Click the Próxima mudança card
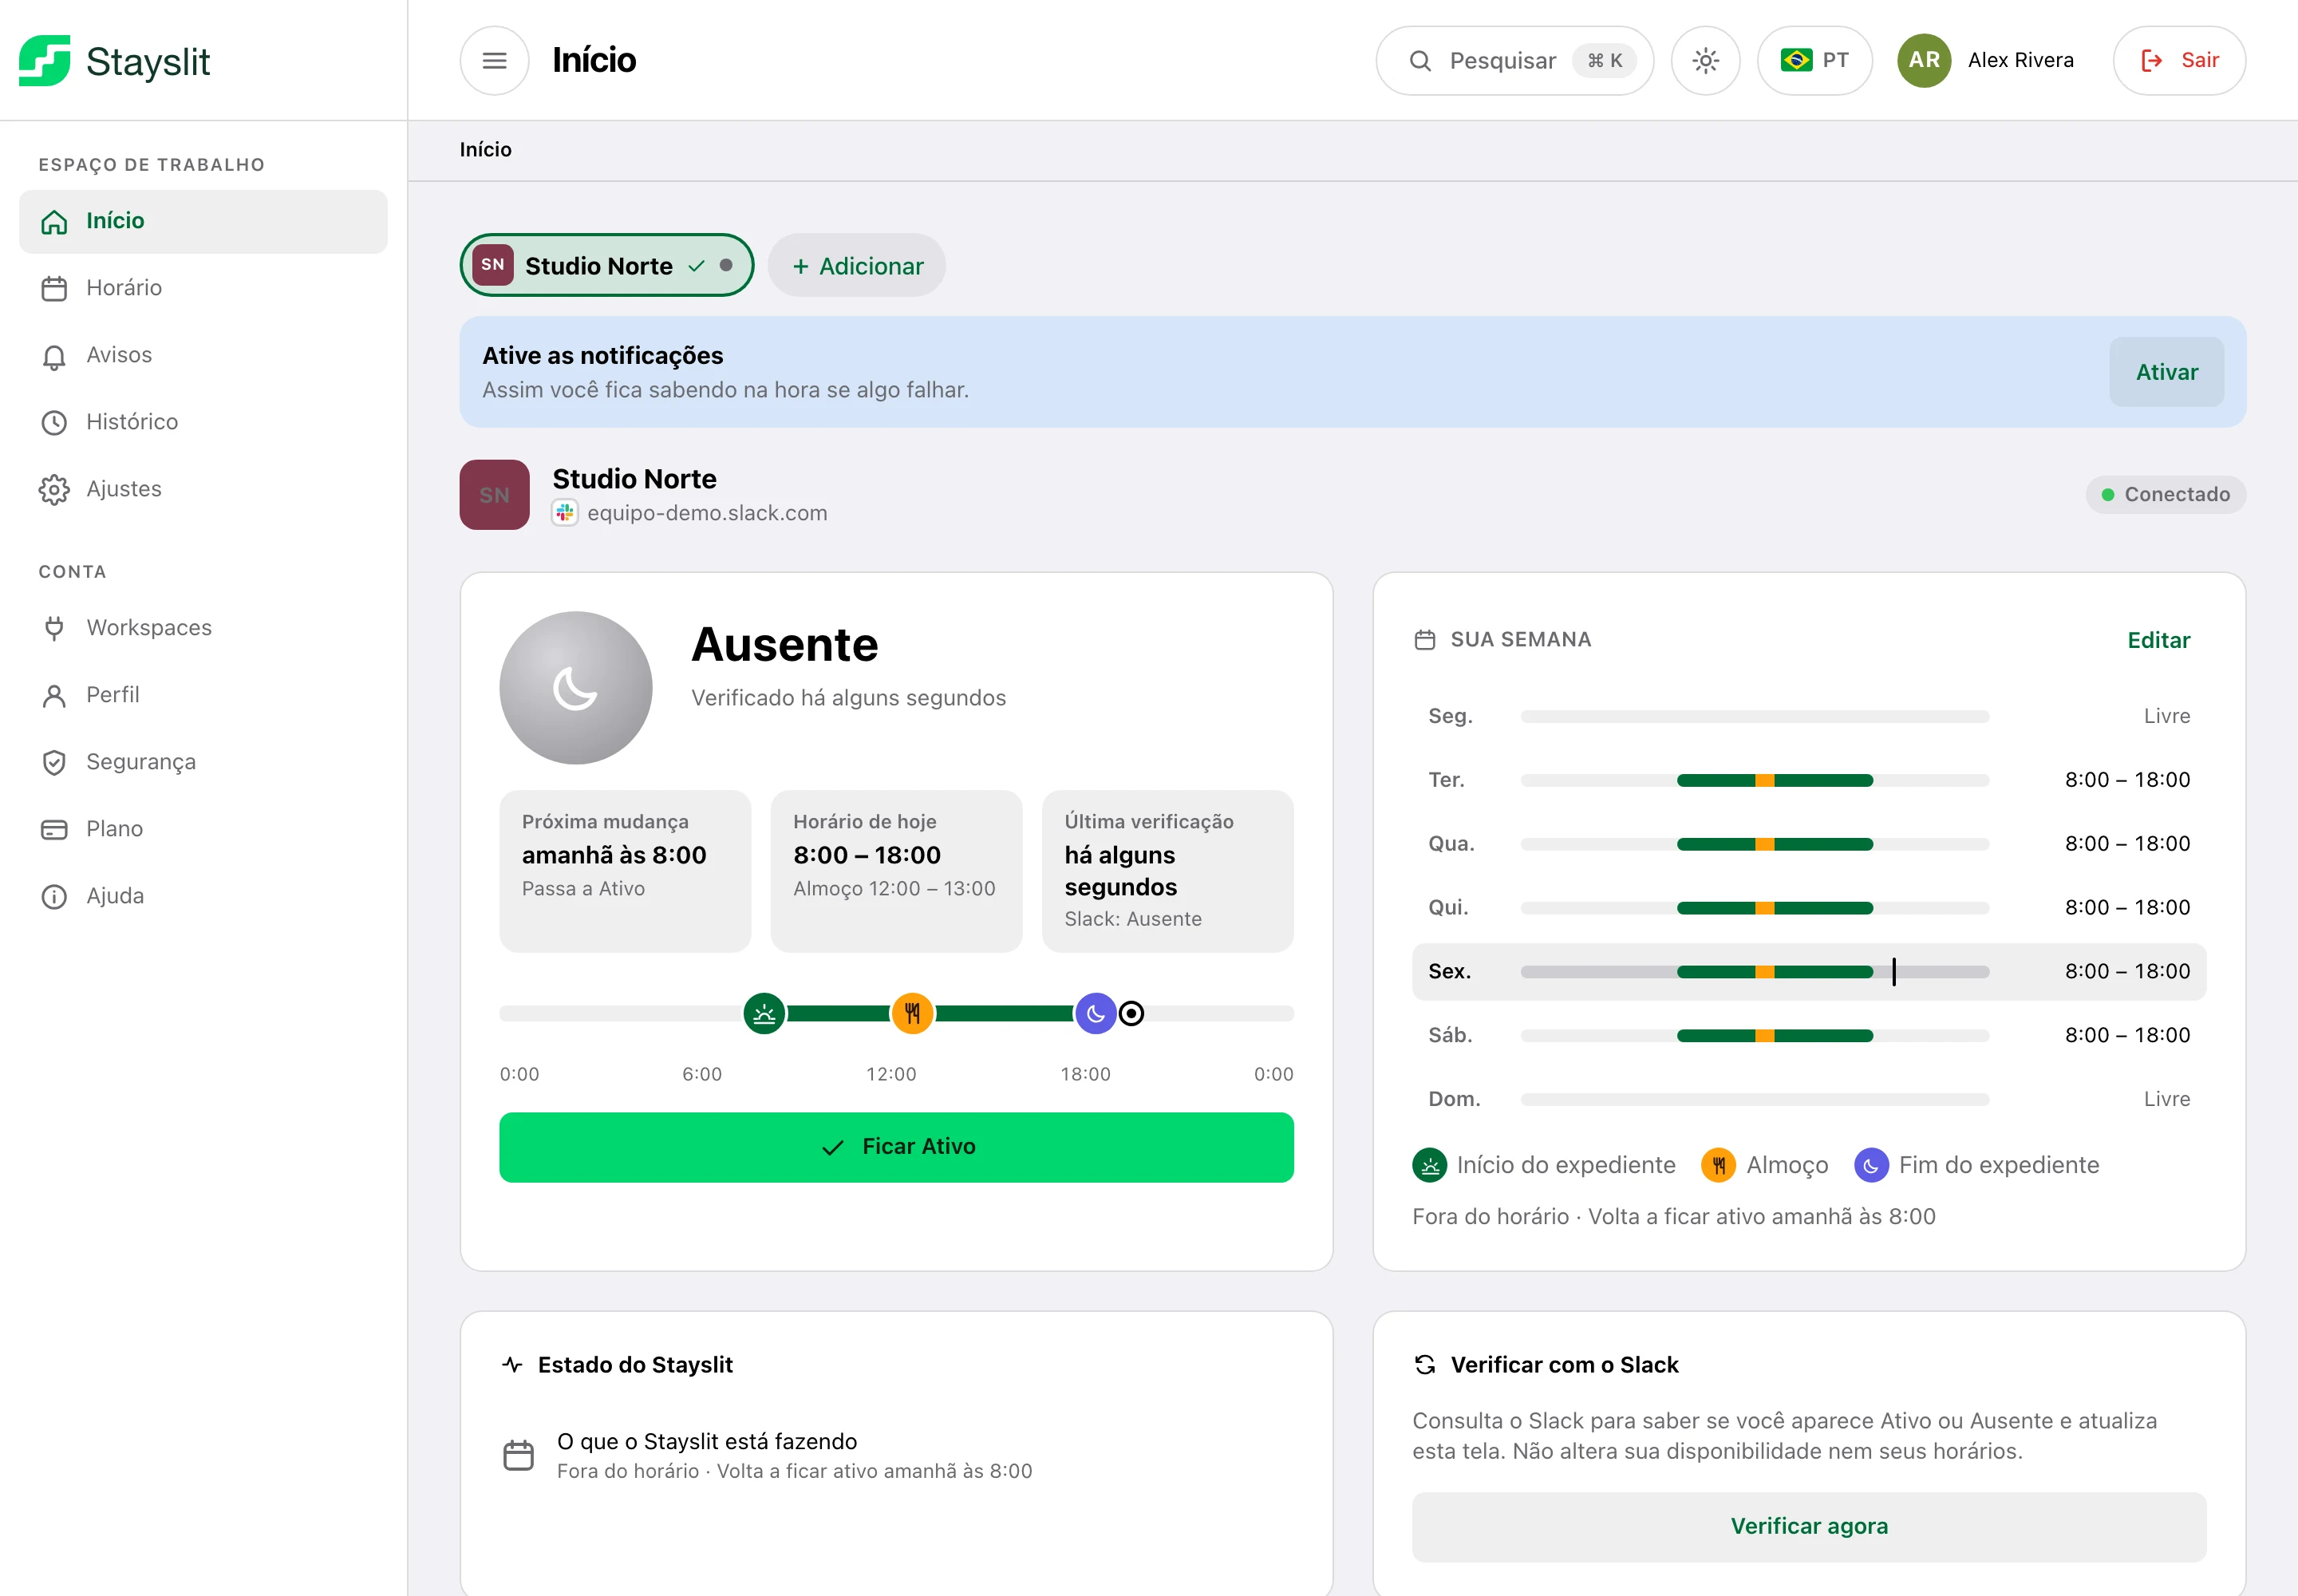The width and height of the screenshot is (2298, 1596). [x=625, y=871]
